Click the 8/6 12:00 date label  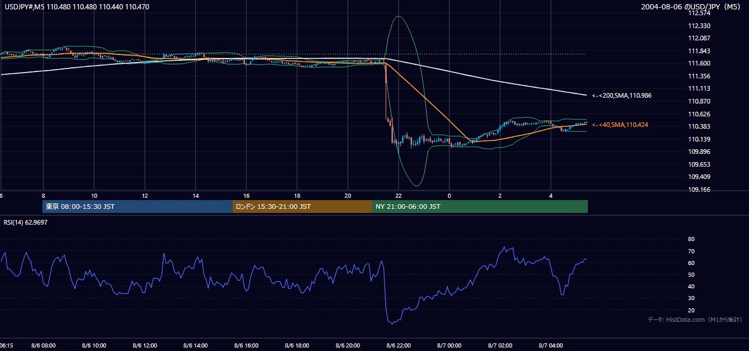point(145,346)
